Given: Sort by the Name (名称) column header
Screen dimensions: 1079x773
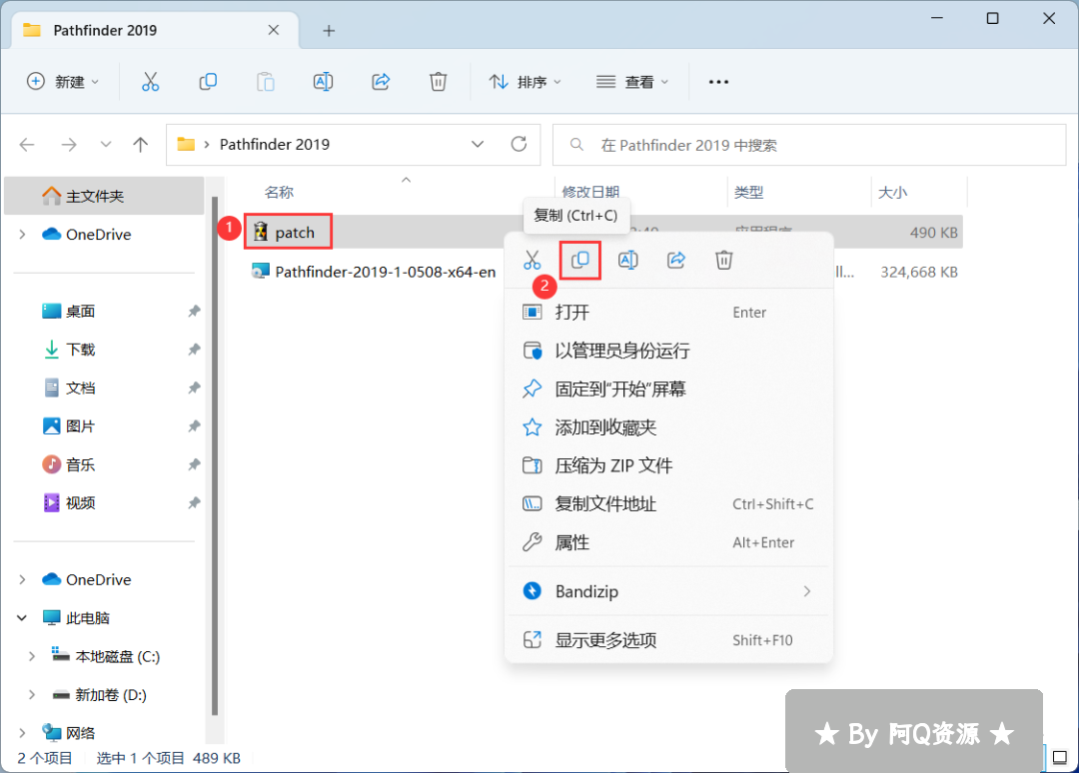Looking at the screenshot, I should point(279,193).
